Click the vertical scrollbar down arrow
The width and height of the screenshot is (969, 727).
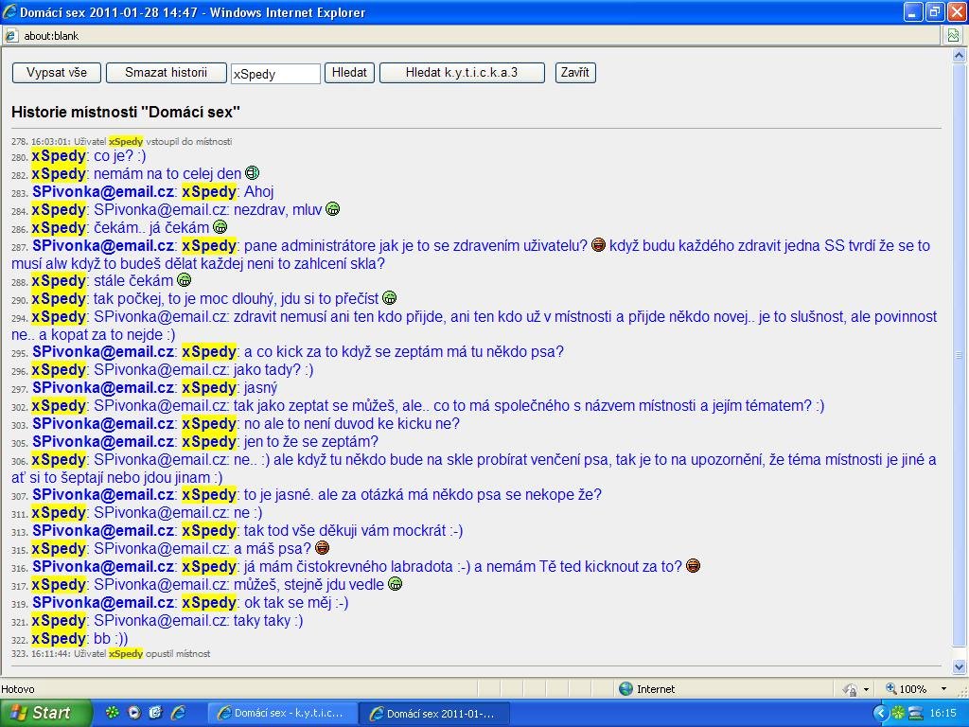960,666
